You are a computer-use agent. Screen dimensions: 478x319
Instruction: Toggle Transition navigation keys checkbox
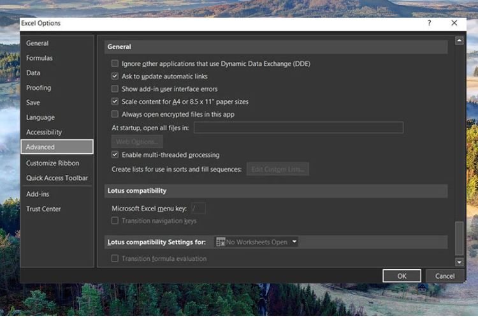coord(115,220)
